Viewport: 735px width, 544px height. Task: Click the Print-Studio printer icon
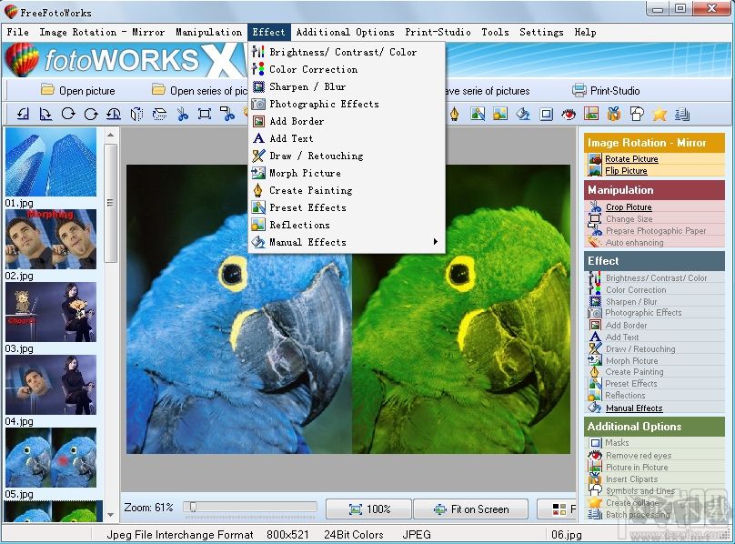point(578,90)
